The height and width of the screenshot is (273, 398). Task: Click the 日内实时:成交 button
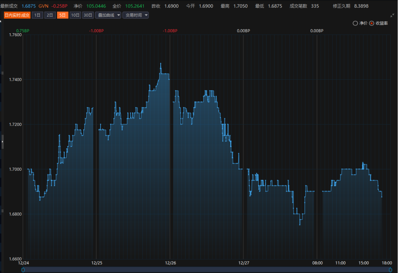tap(17, 15)
